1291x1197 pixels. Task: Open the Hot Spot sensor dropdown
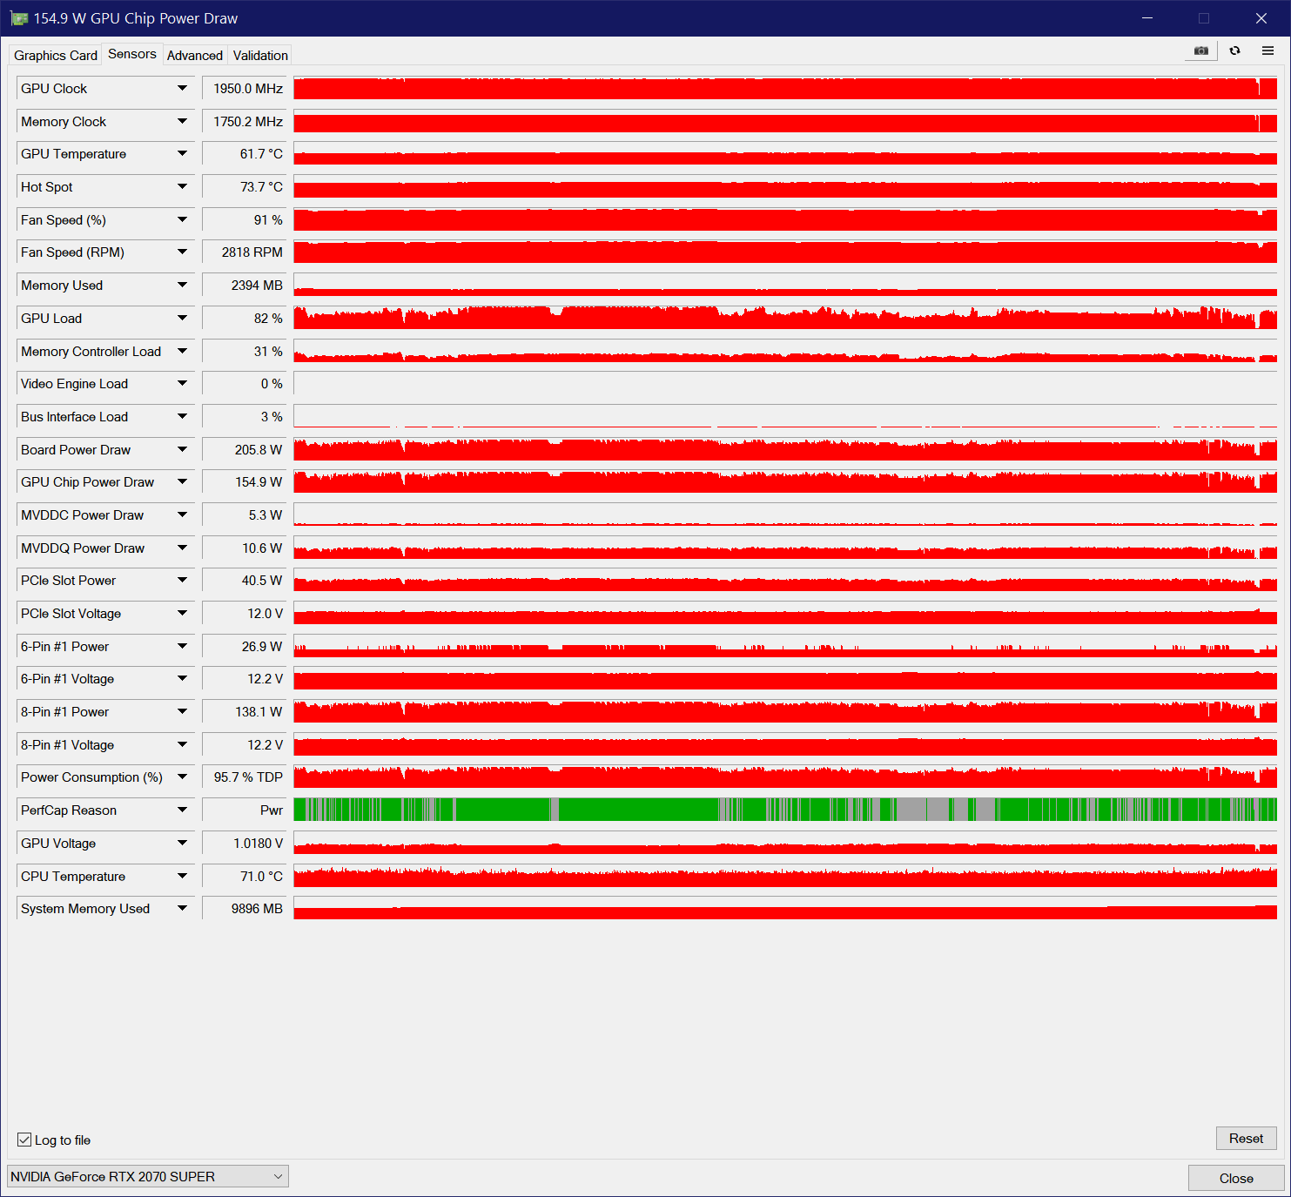182,187
